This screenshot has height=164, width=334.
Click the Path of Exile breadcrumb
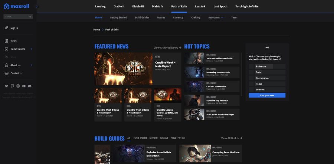point(112,30)
